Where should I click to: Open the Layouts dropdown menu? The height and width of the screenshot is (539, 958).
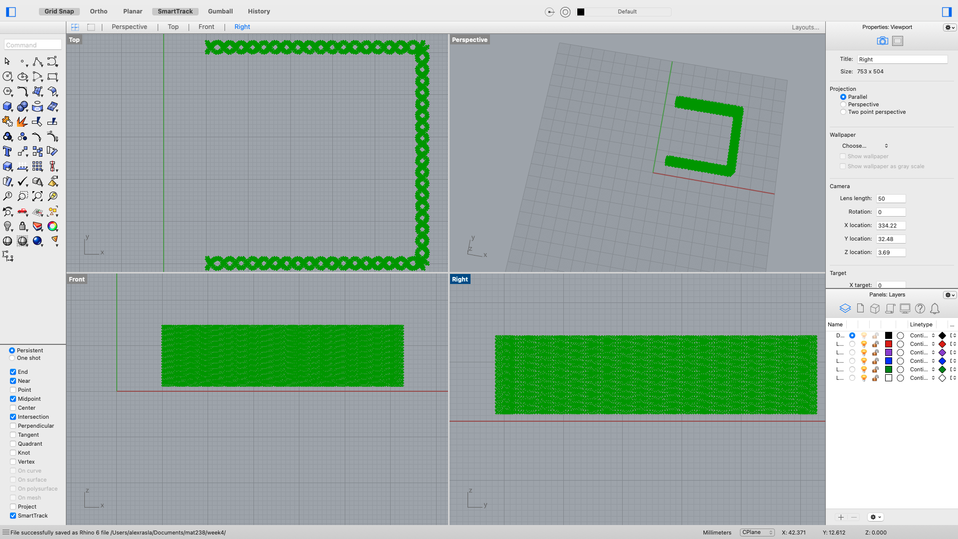tap(806, 26)
